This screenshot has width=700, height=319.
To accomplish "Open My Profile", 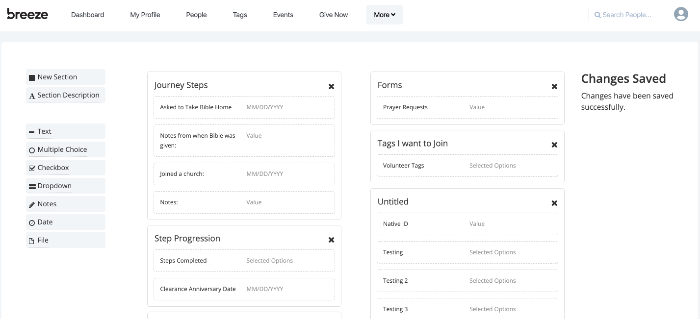I will click(145, 15).
